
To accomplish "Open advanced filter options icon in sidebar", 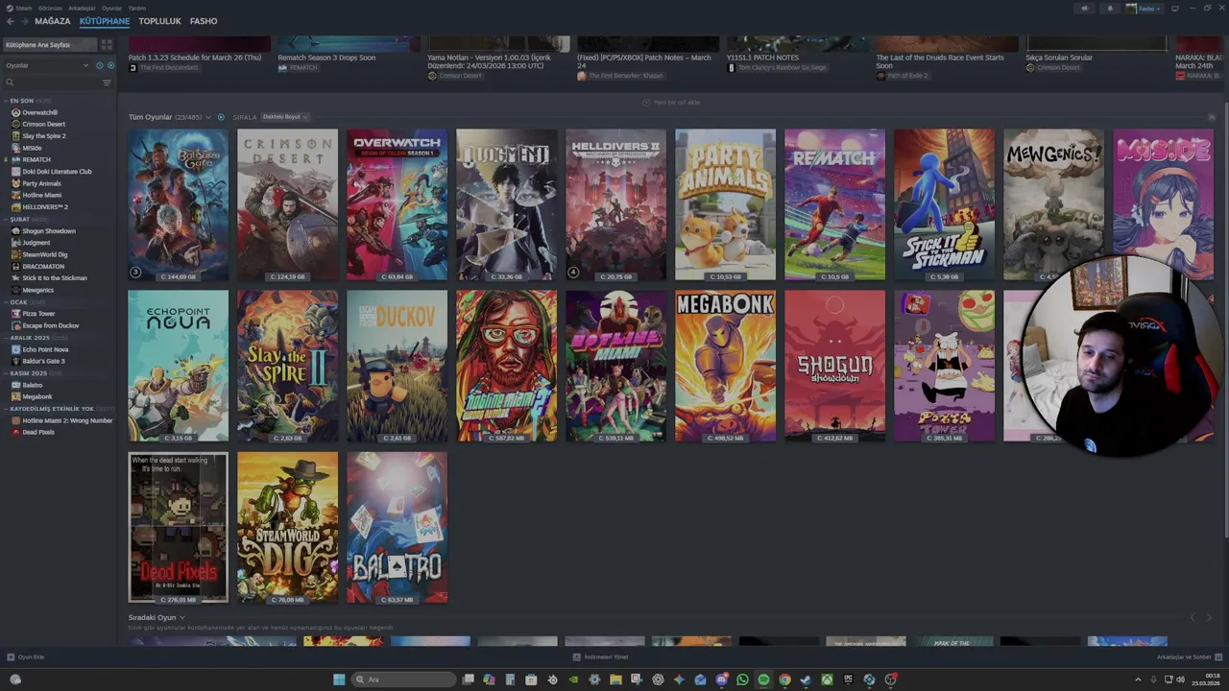I will tap(107, 83).
